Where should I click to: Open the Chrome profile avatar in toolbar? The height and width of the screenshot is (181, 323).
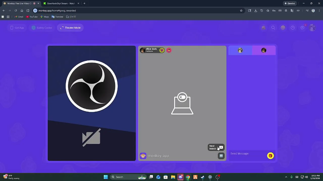(313, 11)
